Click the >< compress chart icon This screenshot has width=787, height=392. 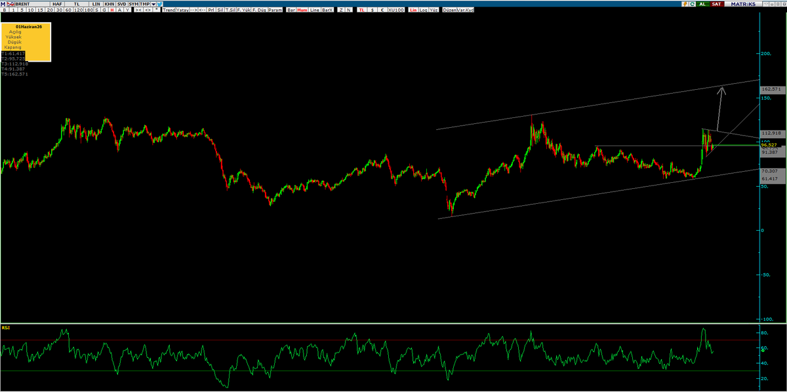pos(138,10)
